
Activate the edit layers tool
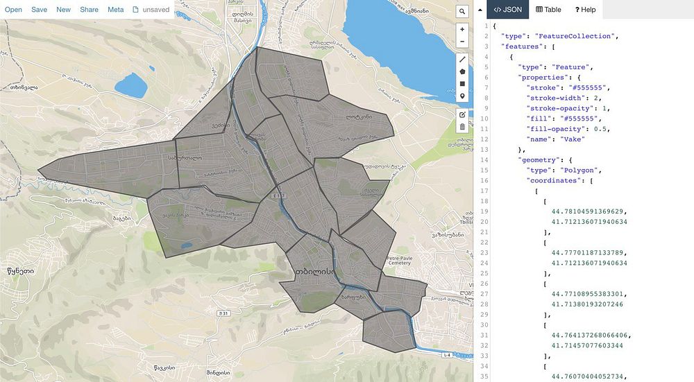click(x=462, y=114)
